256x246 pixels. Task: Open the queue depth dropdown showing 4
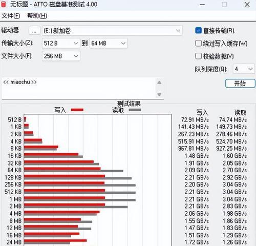click(244, 69)
